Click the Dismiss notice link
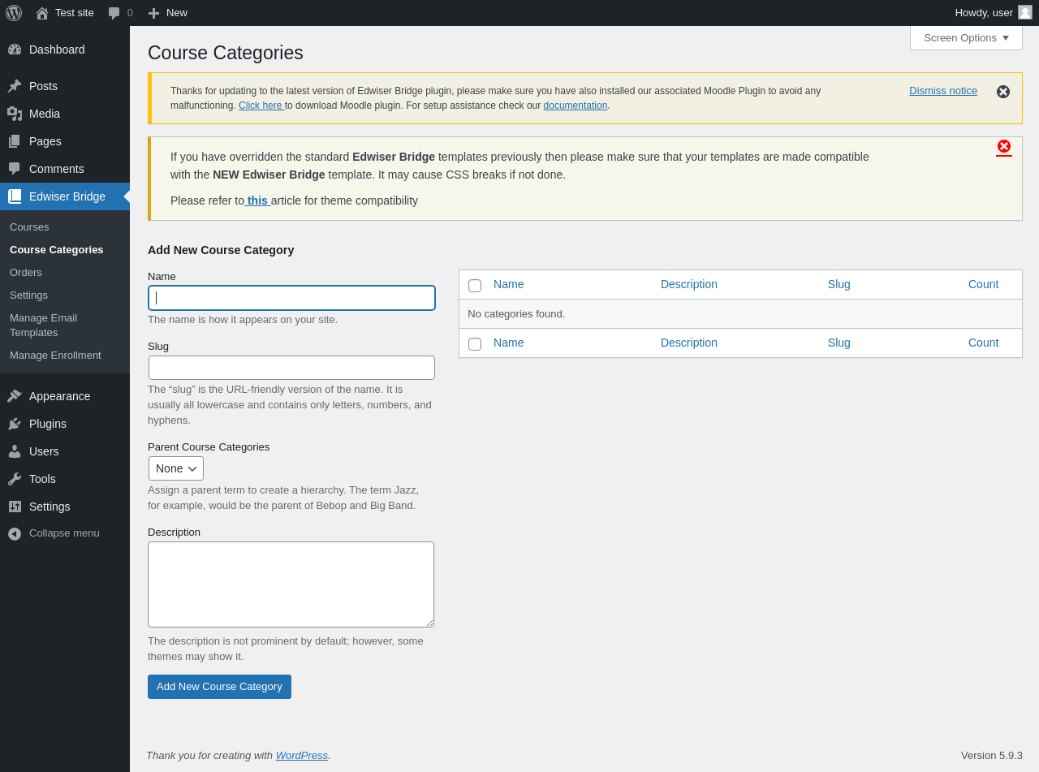Screen dimensions: 1039x772 [x=943, y=91]
